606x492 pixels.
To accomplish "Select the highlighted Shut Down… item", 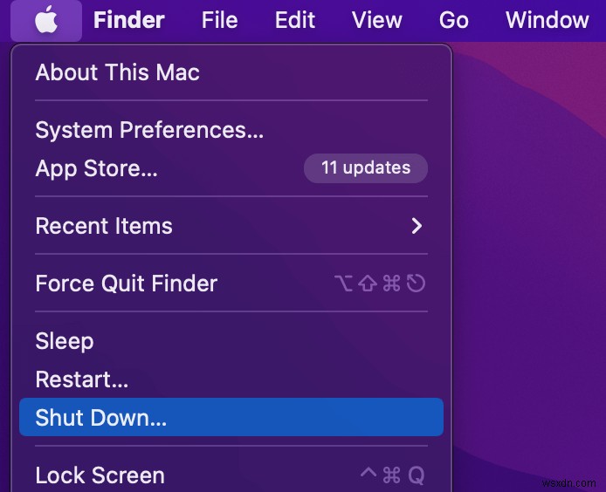I will [231, 417].
